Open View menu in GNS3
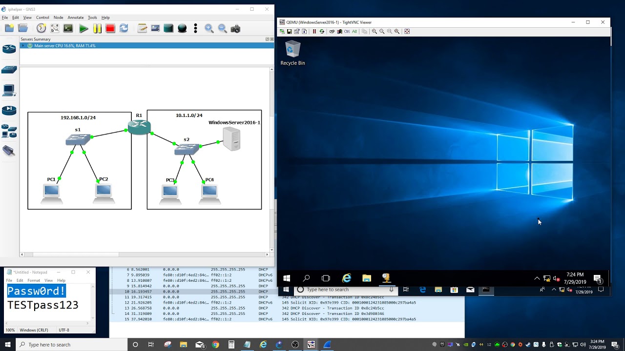625x351 pixels. pos(27,18)
